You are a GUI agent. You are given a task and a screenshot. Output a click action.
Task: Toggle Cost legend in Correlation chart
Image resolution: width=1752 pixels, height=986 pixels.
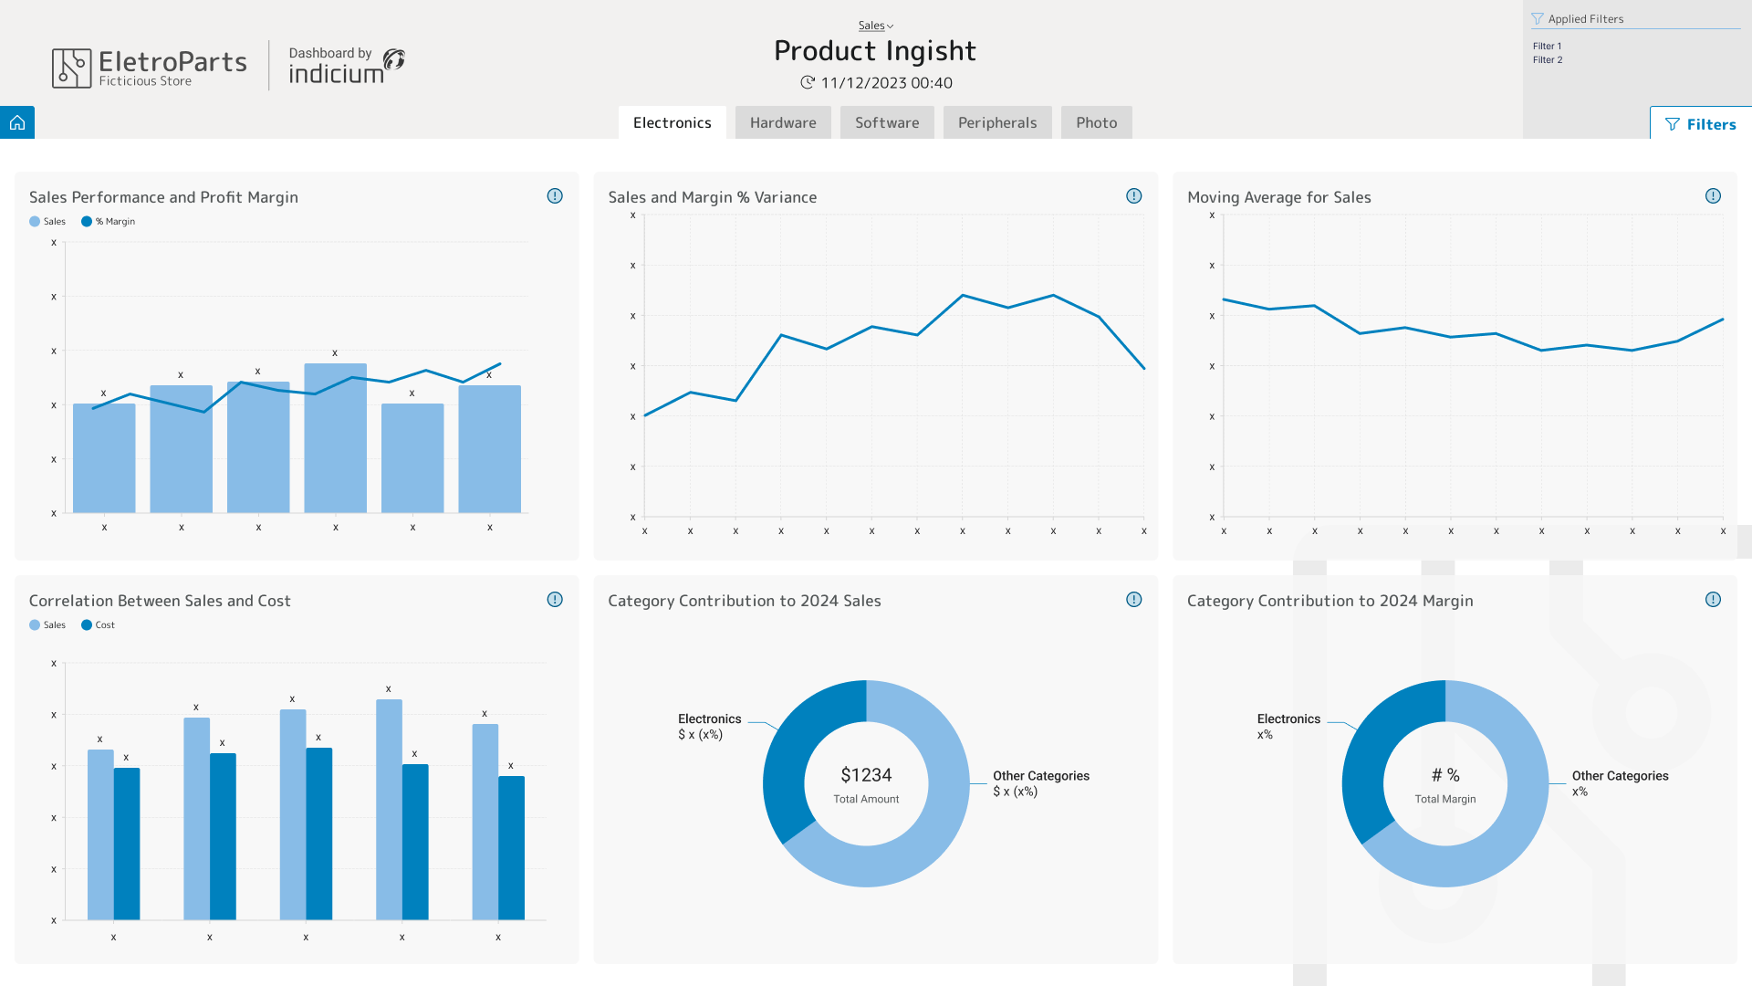point(99,625)
